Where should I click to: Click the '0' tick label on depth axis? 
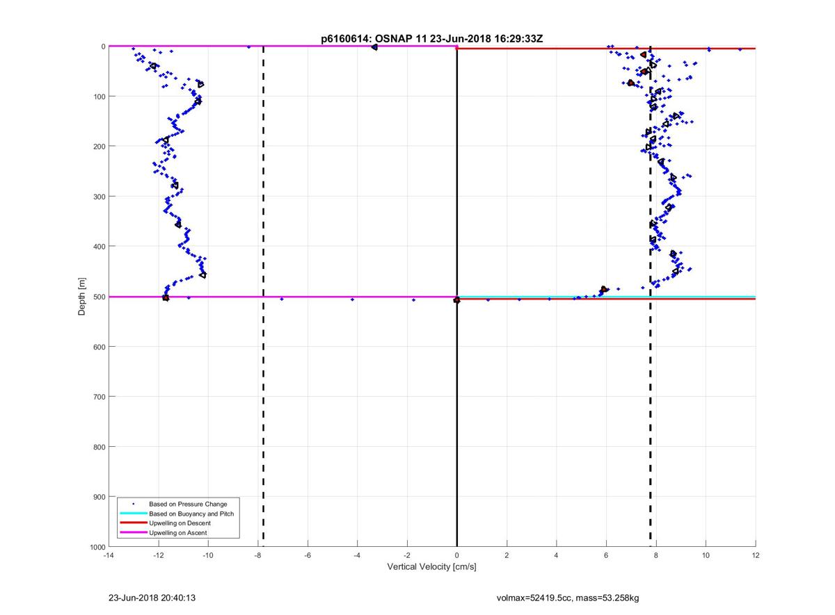pos(103,47)
